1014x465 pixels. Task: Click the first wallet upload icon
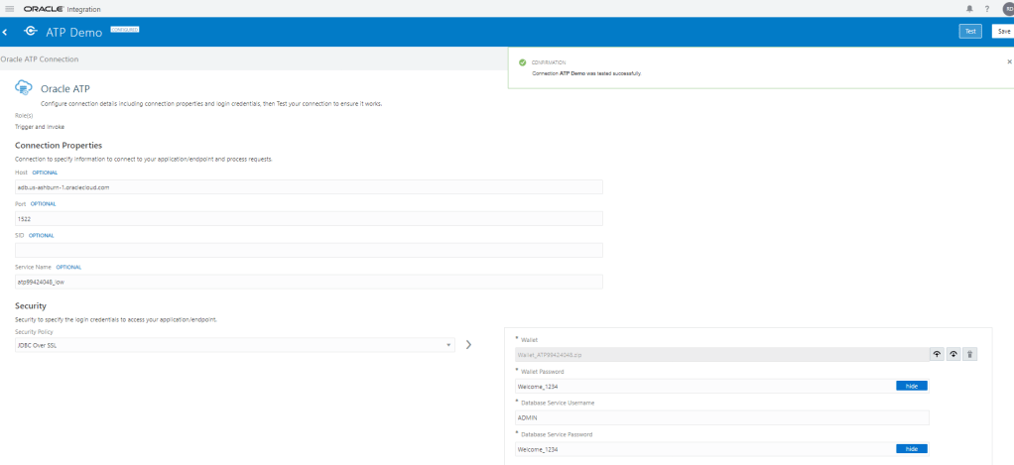pos(937,354)
